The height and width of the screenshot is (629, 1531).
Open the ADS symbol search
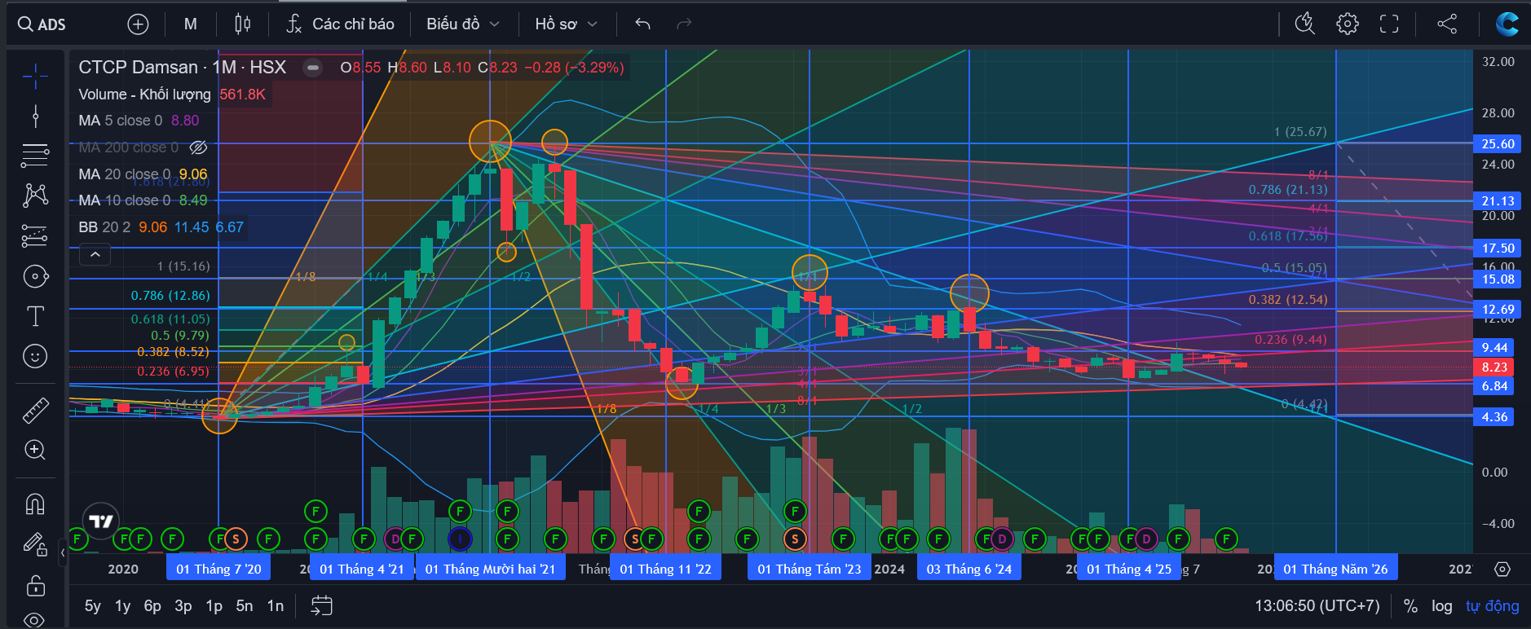click(42, 24)
